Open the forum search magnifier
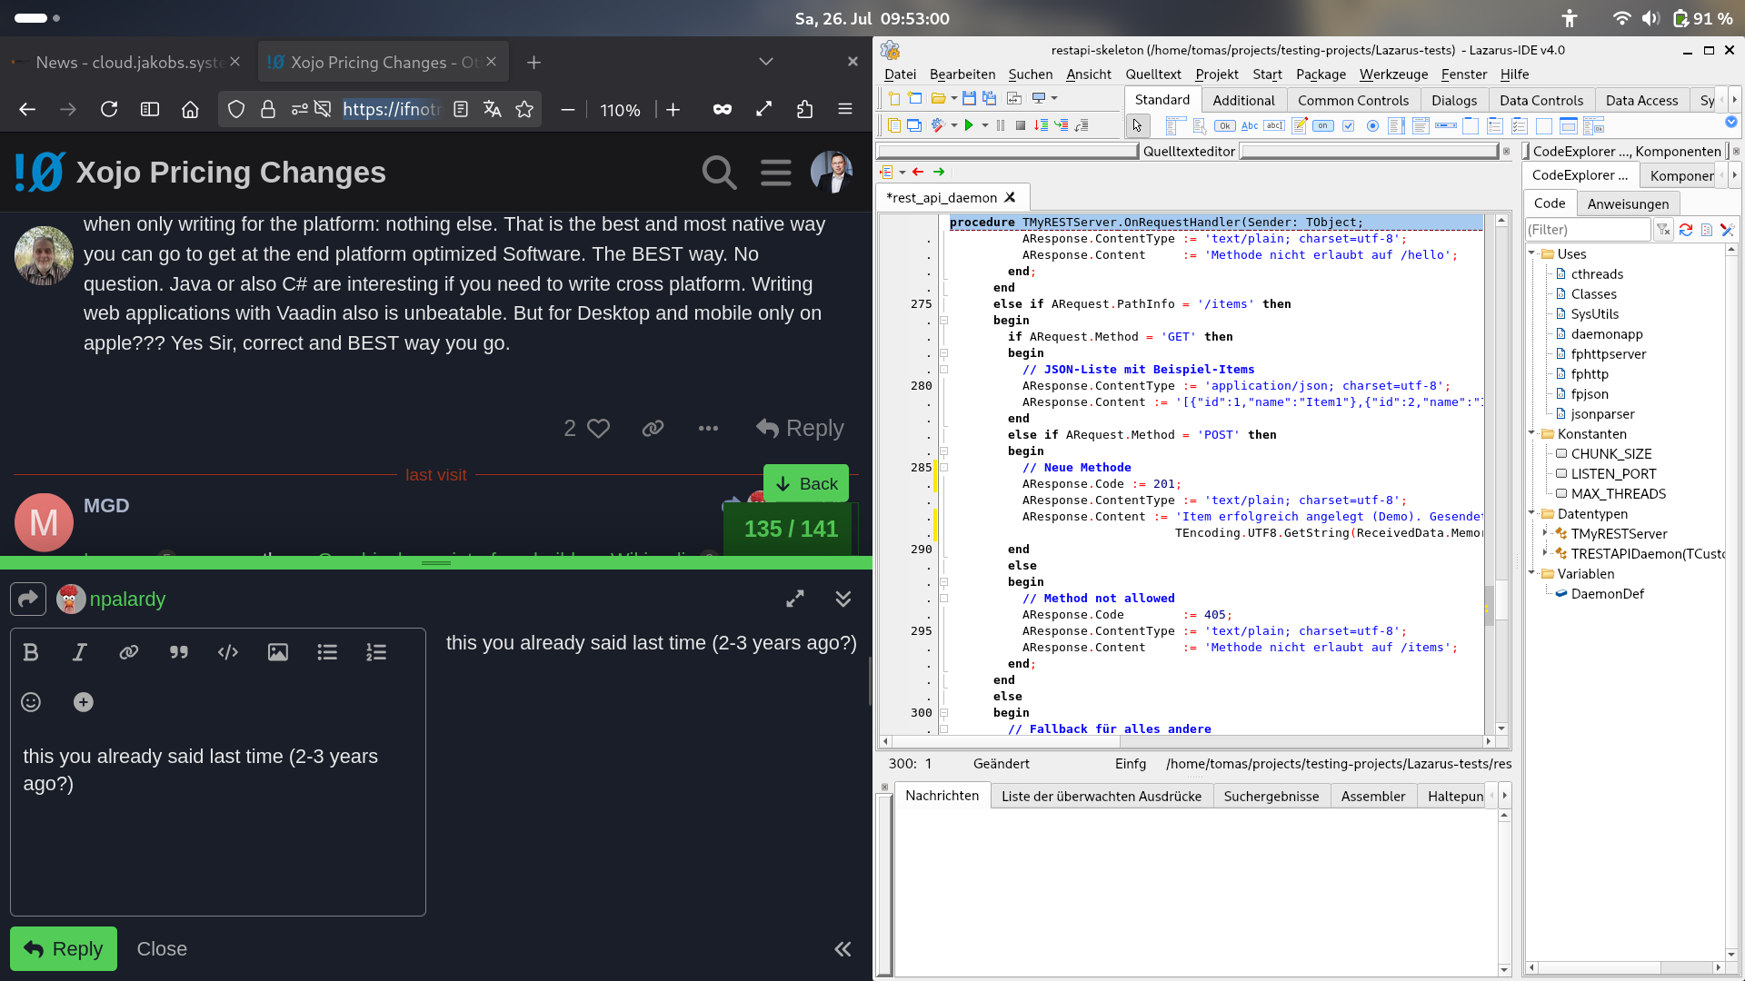1745x981 pixels. [x=719, y=172]
